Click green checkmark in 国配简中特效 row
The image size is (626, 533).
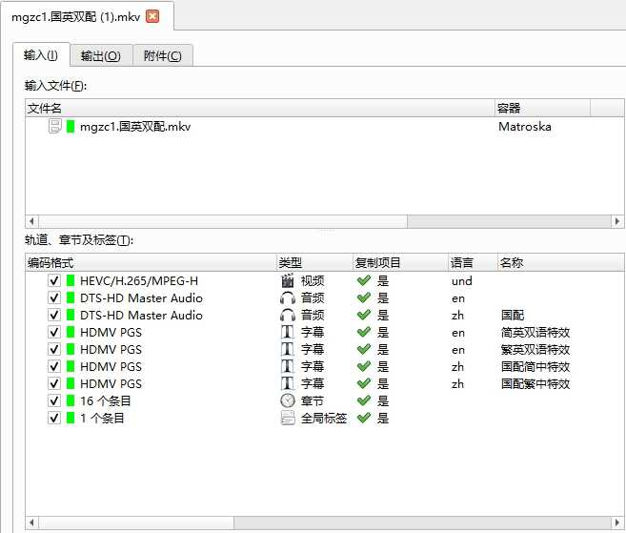point(364,366)
